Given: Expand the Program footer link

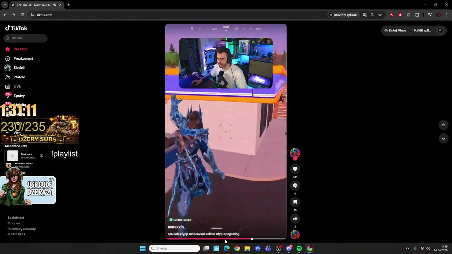Looking at the screenshot, I should tap(14, 223).
